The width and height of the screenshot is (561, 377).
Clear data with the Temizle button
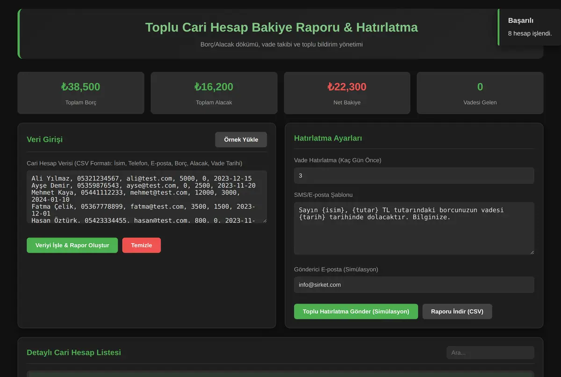tap(142, 245)
